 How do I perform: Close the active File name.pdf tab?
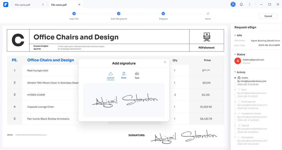pyautogui.click(x=79, y=5)
